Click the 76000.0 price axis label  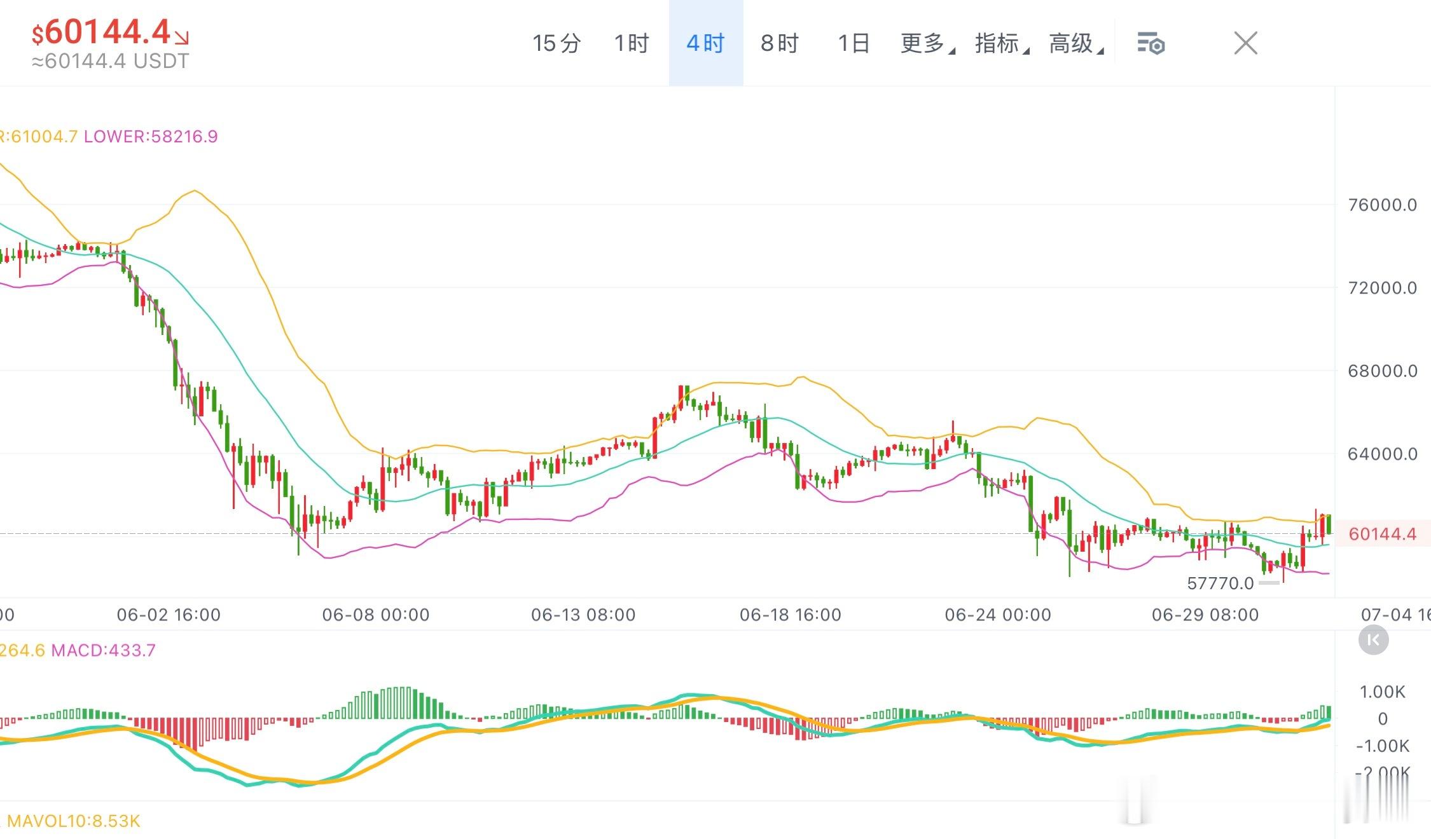[x=1382, y=205]
